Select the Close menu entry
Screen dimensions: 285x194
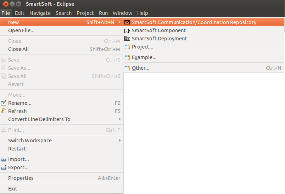tap(61, 41)
